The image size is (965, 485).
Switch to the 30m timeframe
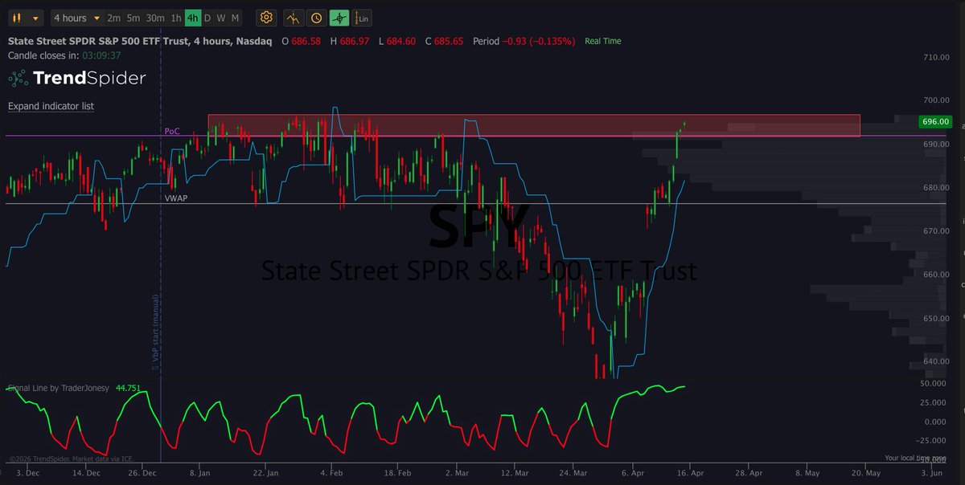(x=155, y=18)
